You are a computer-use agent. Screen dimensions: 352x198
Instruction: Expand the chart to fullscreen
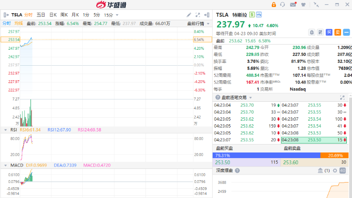199,15
